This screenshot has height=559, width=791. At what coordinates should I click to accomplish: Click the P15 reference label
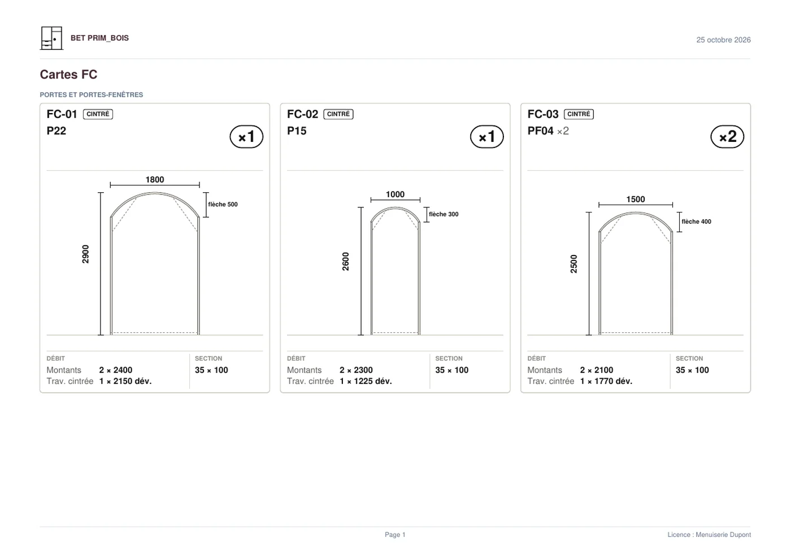pos(297,131)
